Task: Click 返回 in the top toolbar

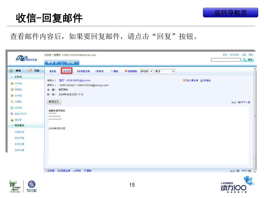Action: [x=53, y=71]
